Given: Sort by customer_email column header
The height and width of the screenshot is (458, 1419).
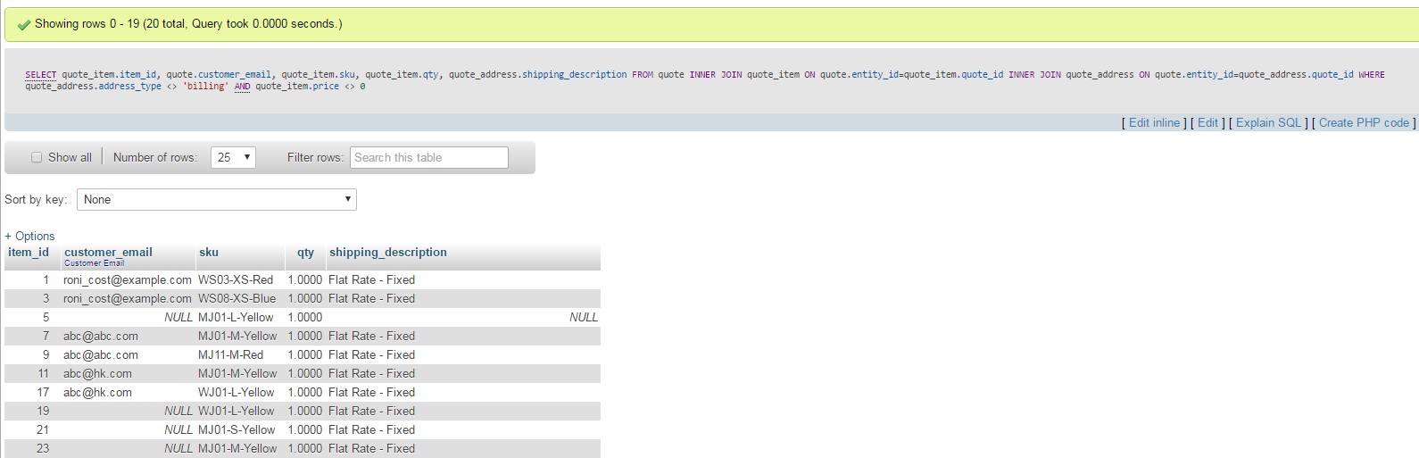Looking at the screenshot, I should point(108,253).
